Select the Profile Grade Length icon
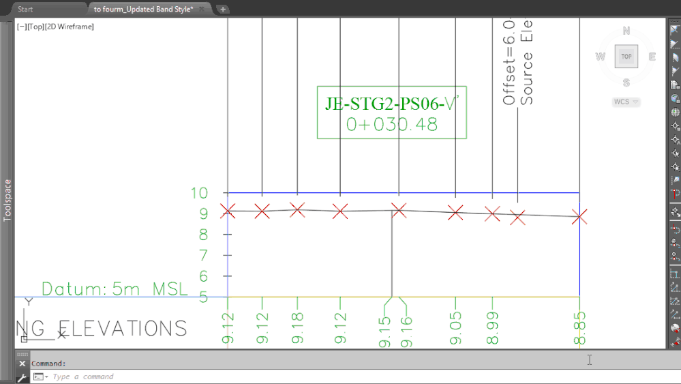Screen dimensions: 681x384 pos(675,314)
